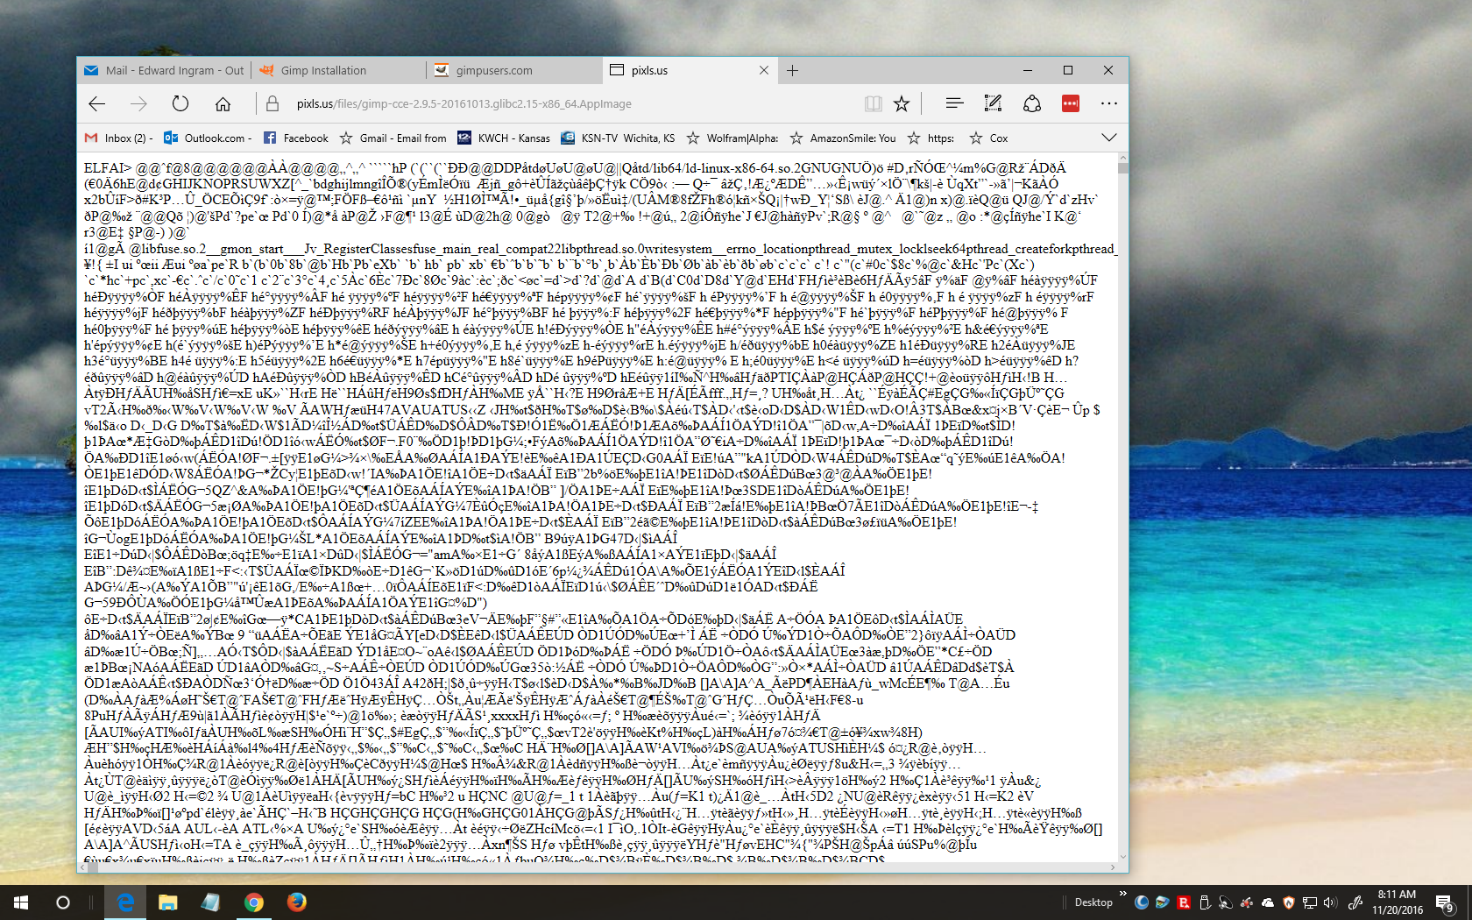The width and height of the screenshot is (1472, 920).
Task: Open Windows Ink Workspace pen icon
Action: tap(1355, 902)
